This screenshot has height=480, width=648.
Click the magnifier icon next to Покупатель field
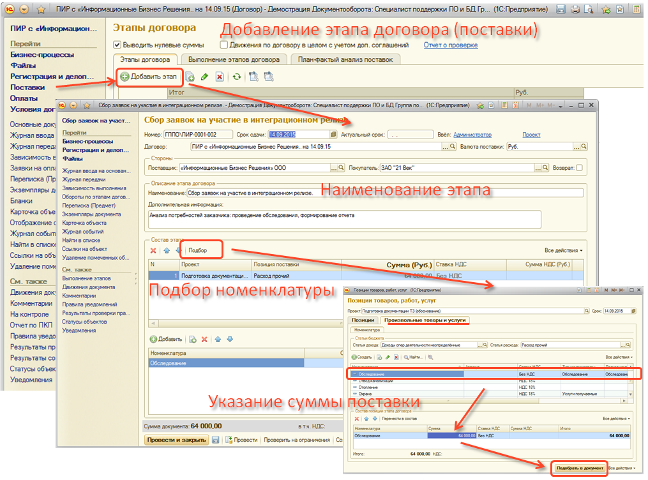(x=545, y=168)
